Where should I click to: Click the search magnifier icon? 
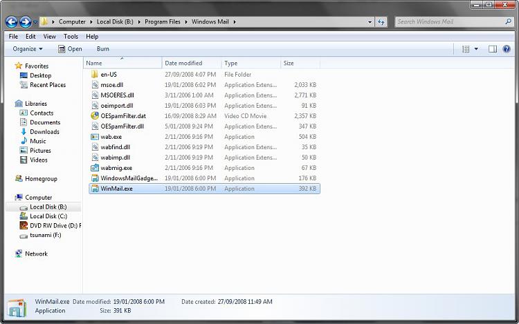[x=508, y=21]
